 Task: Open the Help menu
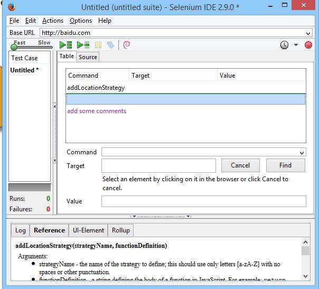click(105, 21)
